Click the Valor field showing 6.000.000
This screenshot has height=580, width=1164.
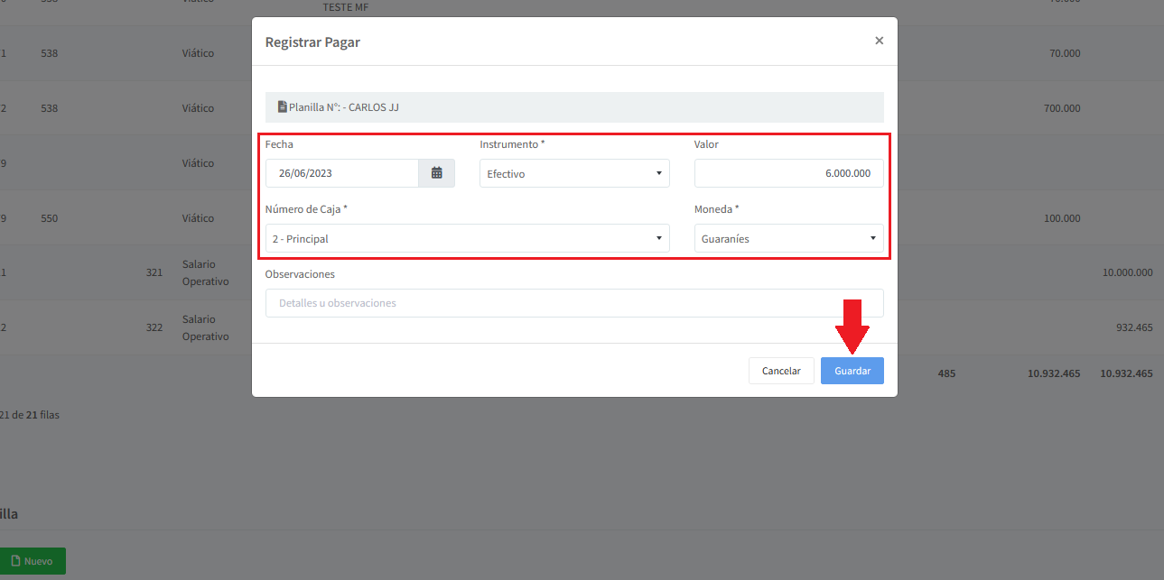[x=788, y=173]
